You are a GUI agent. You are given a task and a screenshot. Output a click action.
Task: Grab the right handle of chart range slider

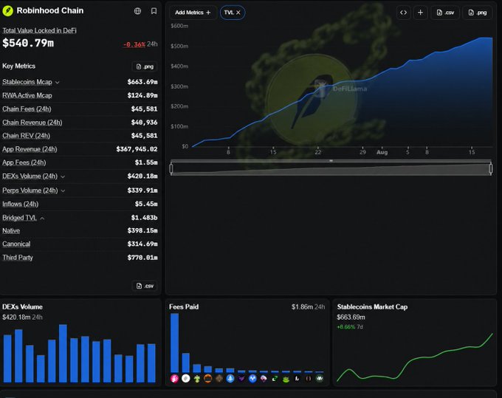[491, 168]
